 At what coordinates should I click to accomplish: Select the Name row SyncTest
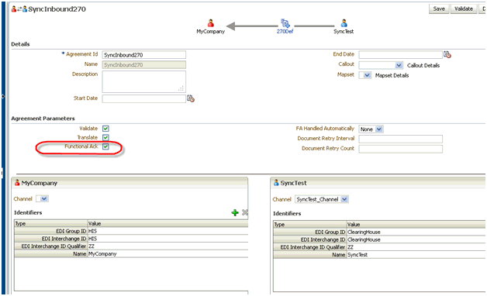pyautogui.click(x=379, y=255)
